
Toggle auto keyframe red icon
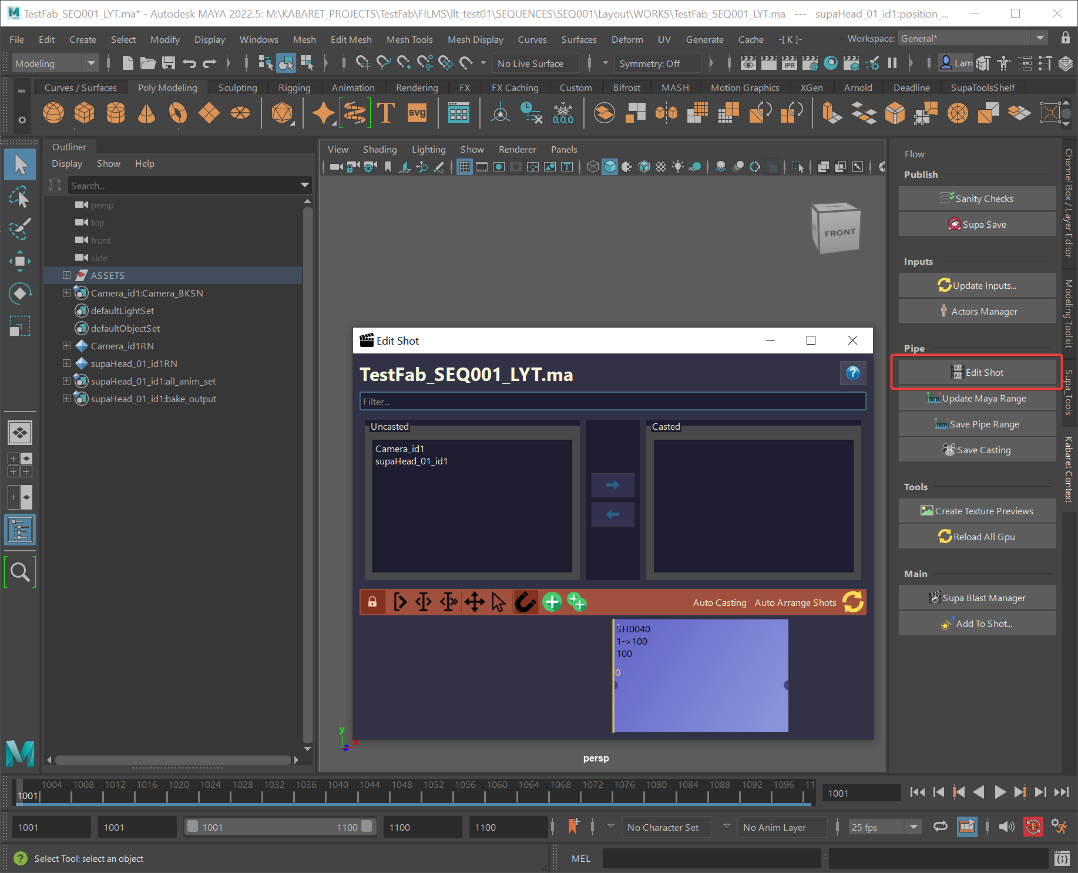(x=1033, y=827)
